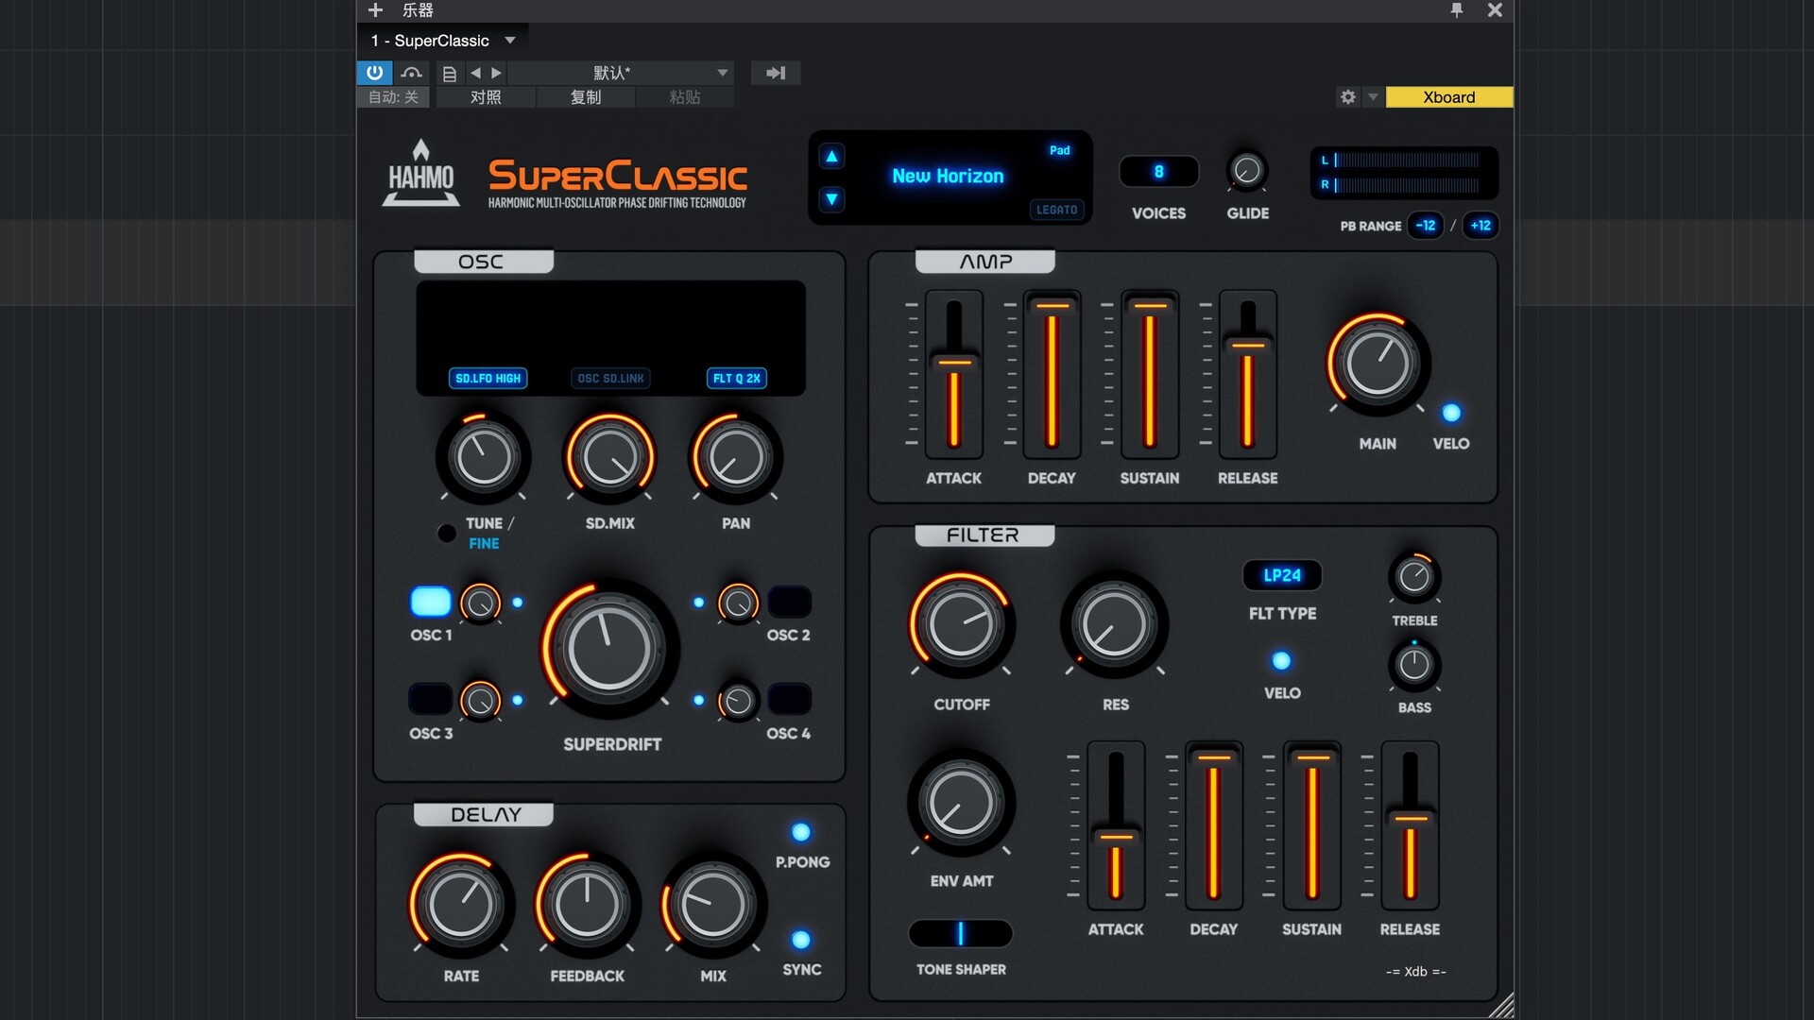Click the sidechain arrow icon in toolbar

click(776, 73)
